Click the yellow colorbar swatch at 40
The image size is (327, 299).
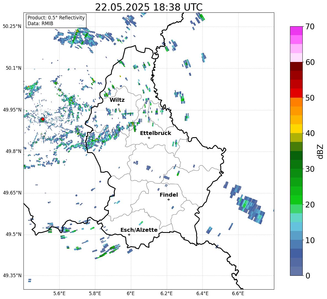[296, 129]
